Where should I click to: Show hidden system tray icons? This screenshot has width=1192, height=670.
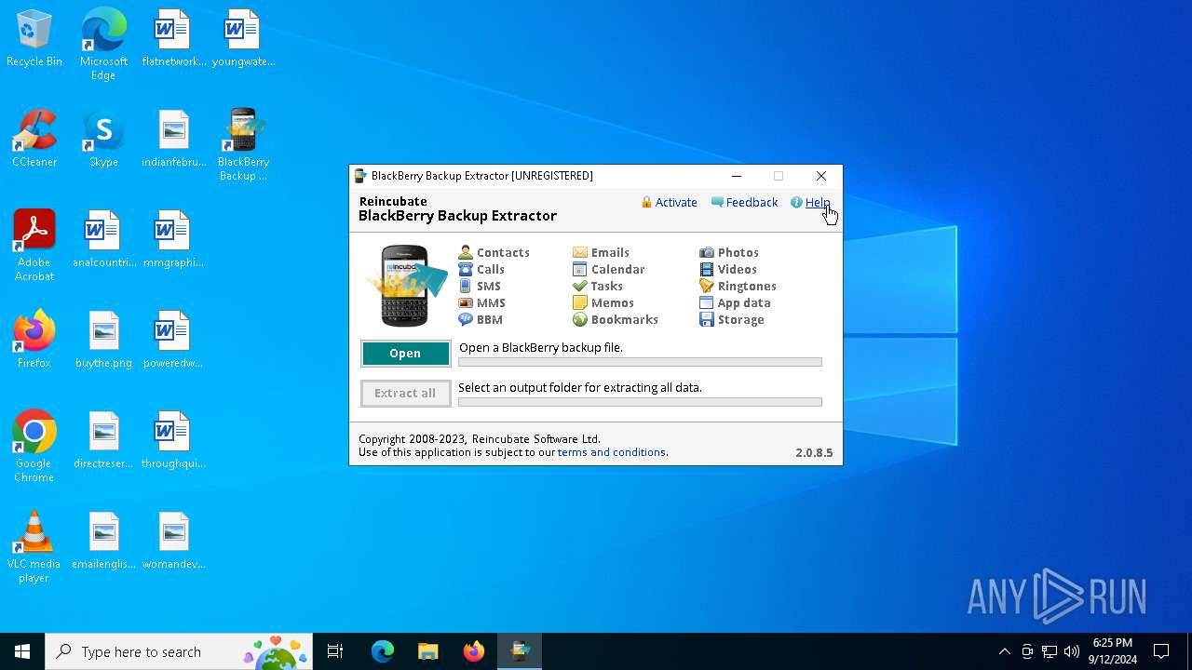click(1004, 651)
